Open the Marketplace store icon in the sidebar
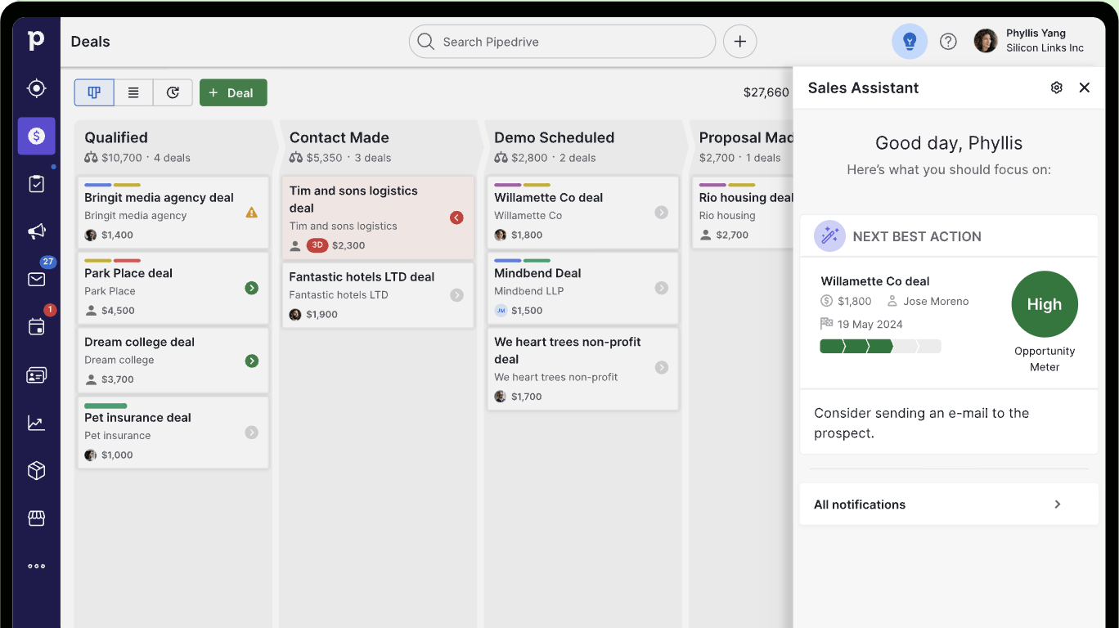The width and height of the screenshot is (1119, 628). point(36,518)
